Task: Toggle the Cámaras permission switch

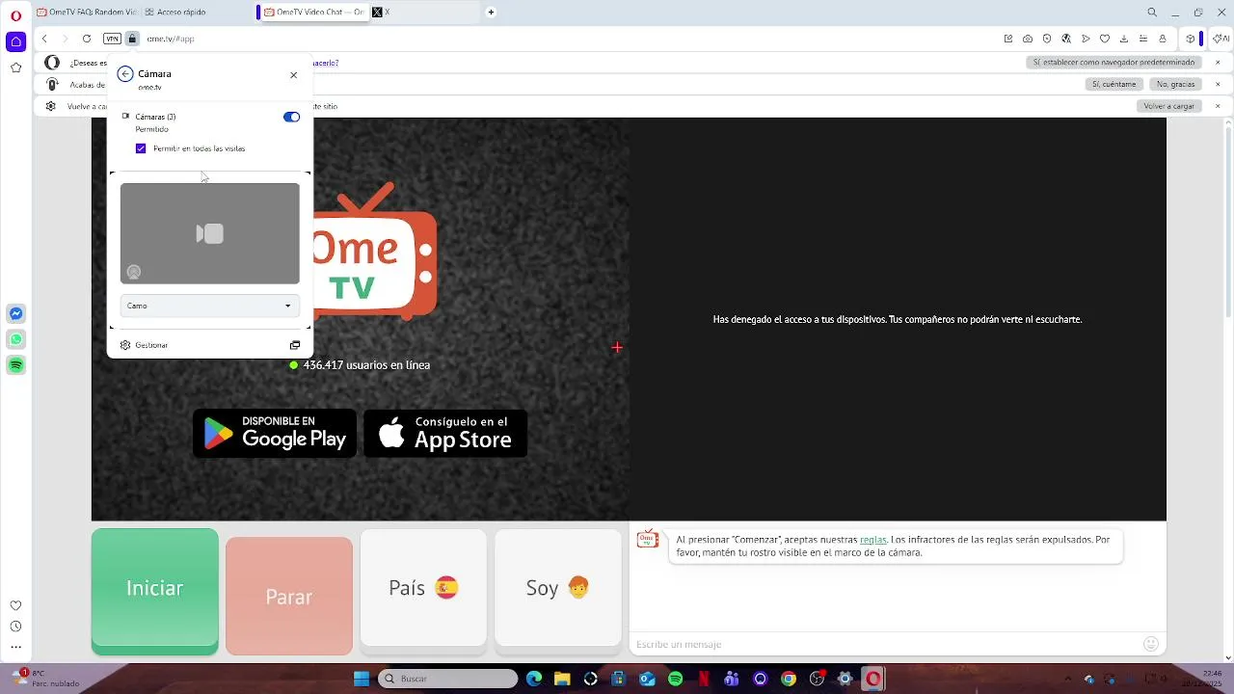Action: 291,117
